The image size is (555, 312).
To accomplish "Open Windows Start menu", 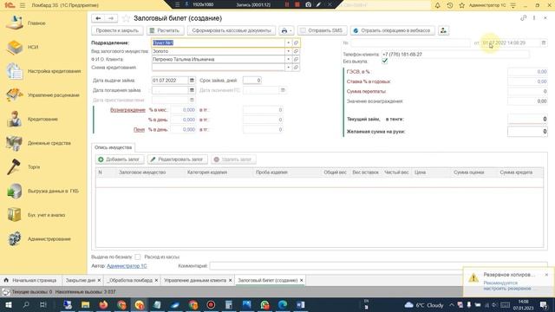I will [x=8, y=304].
